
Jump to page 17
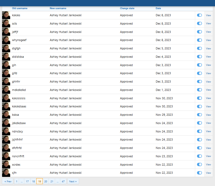pos(27,181)
